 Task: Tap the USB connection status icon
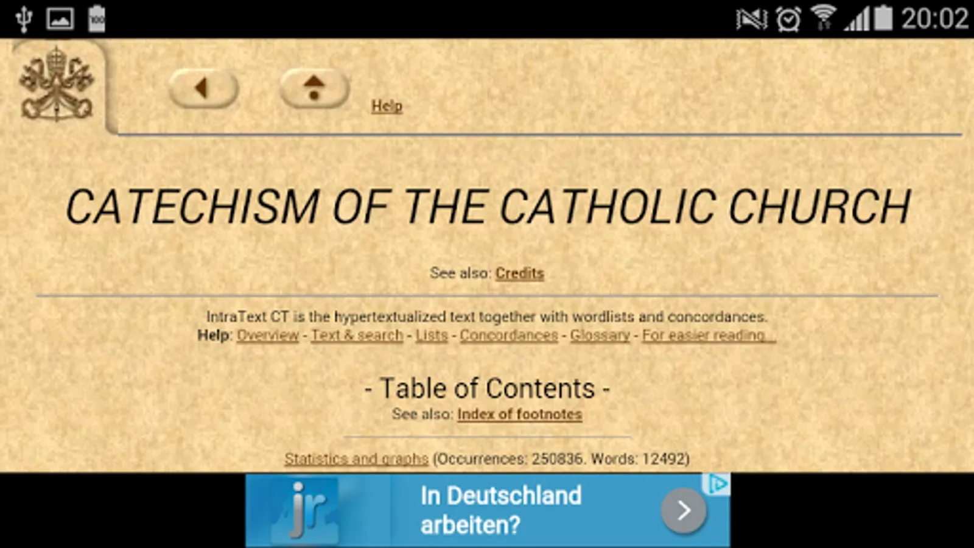pos(24,18)
